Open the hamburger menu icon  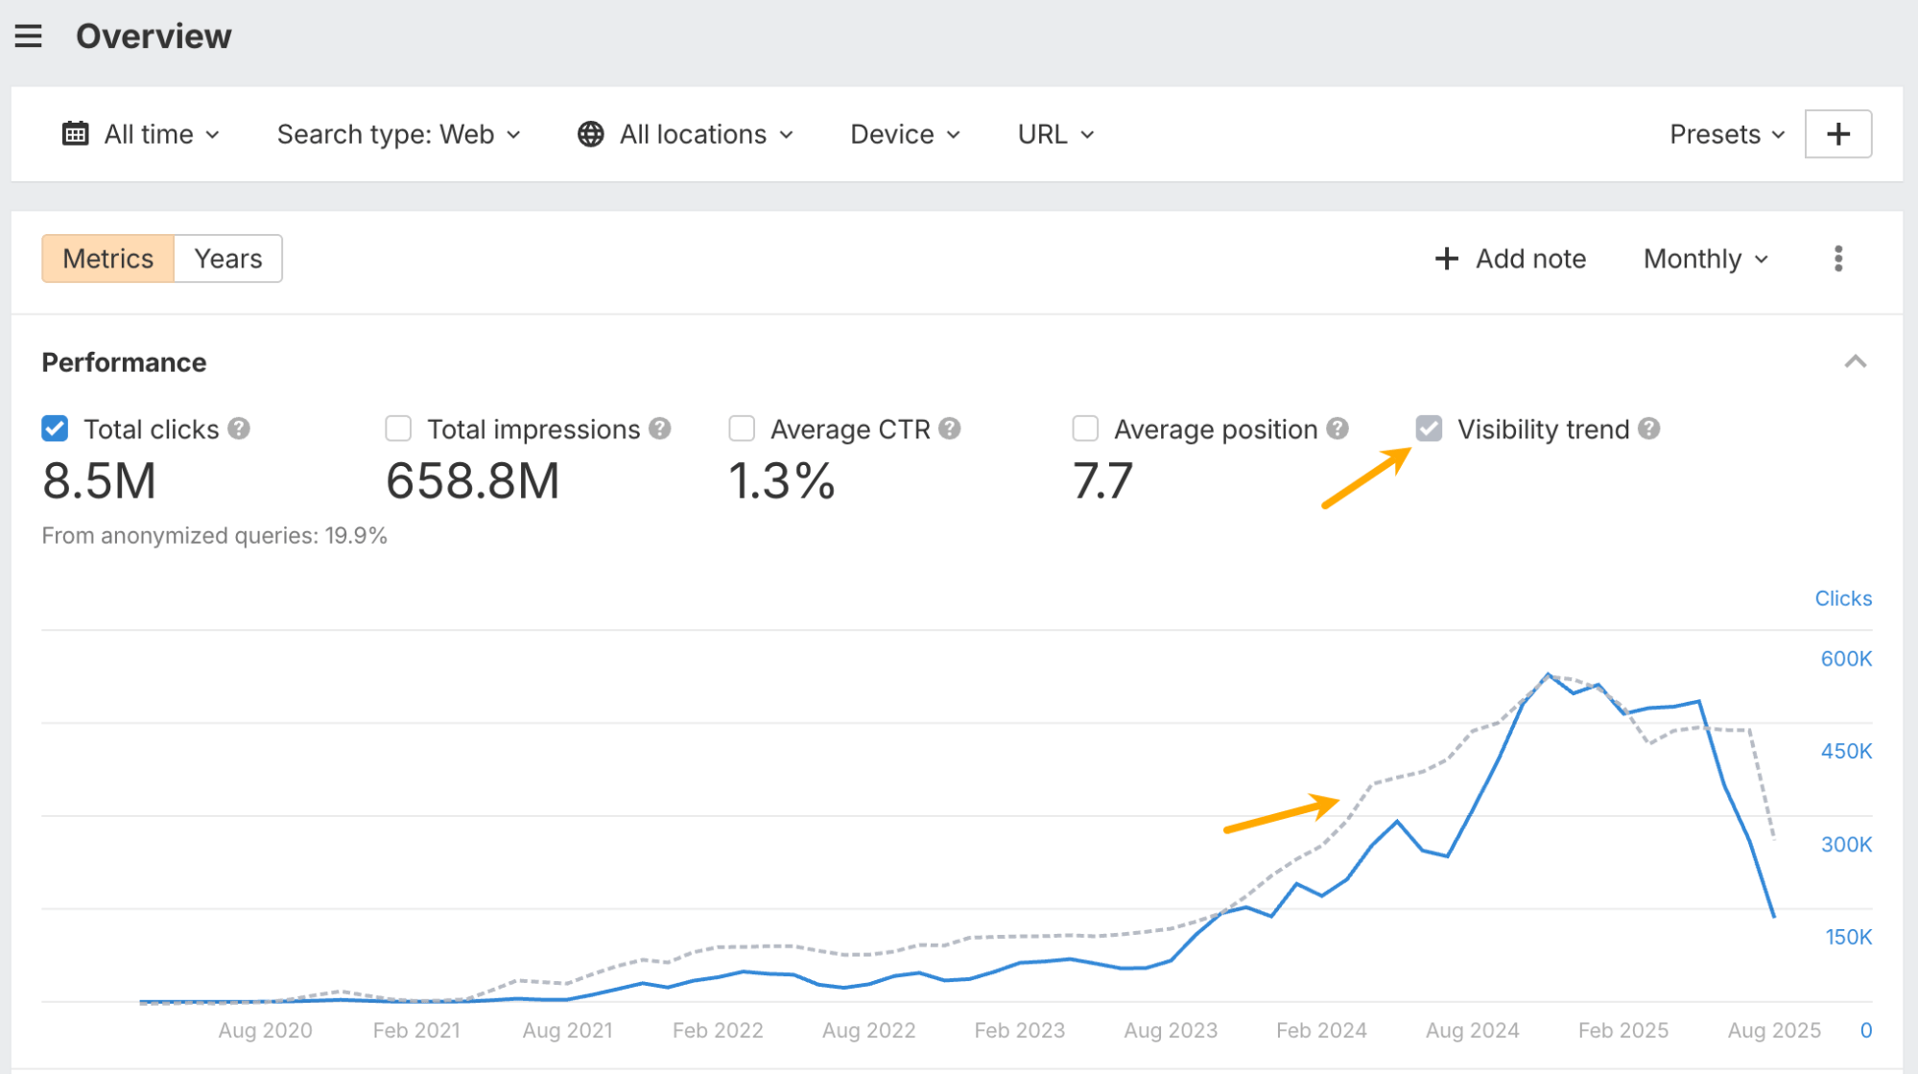click(29, 36)
